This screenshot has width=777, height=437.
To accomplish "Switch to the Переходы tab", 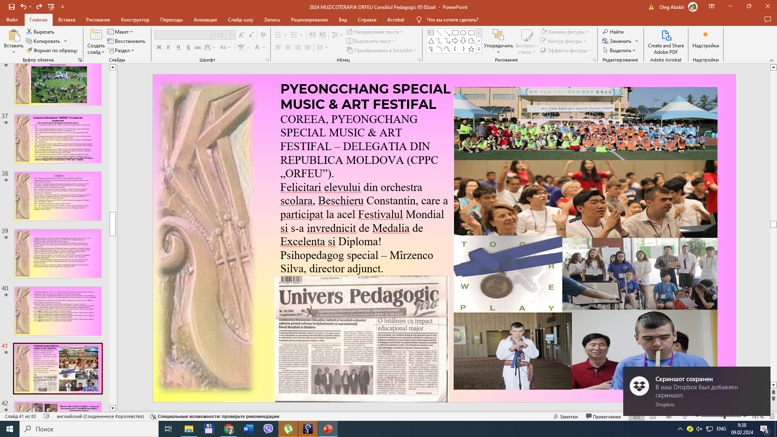I will click(x=171, y=19).
